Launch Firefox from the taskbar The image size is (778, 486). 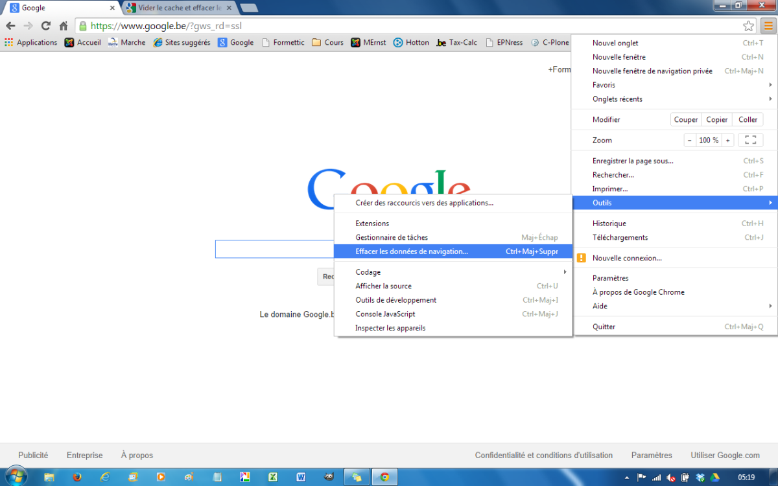pos(77,477)
